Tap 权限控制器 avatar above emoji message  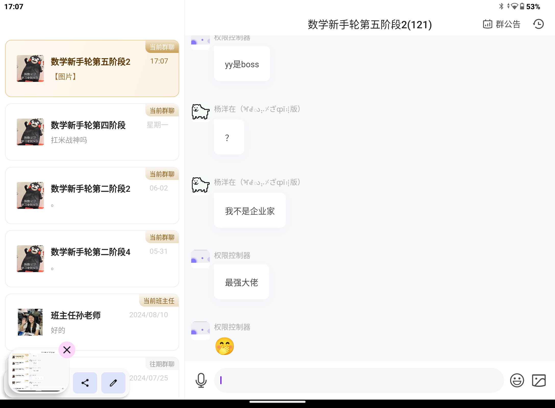click(x=200, y=330)
